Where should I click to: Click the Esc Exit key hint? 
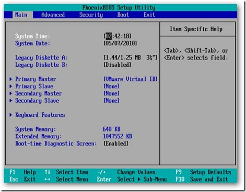(22, 179)
